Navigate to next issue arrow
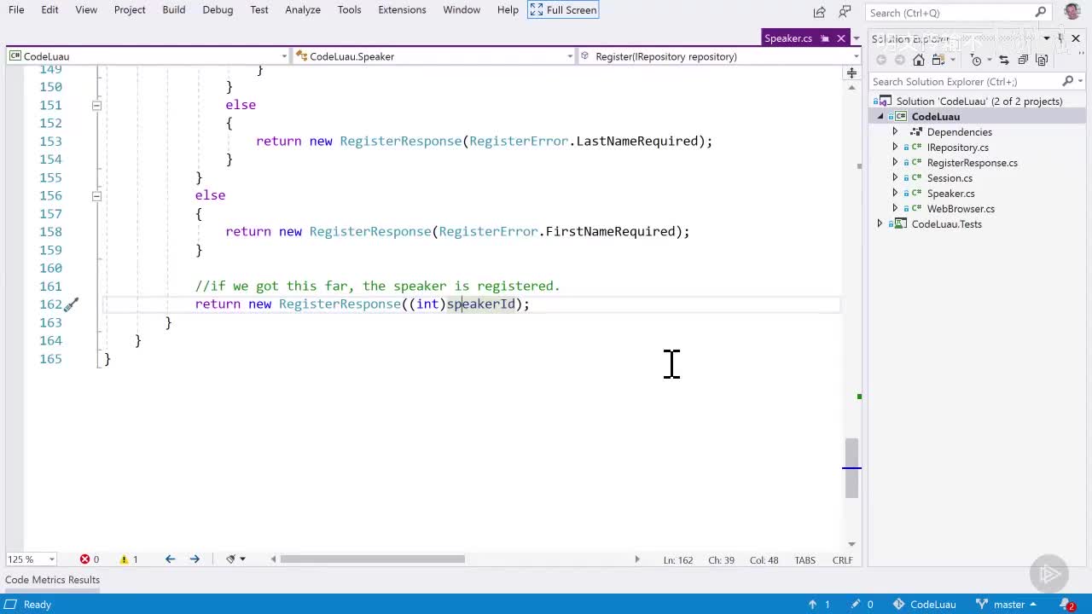The height and width of the screenshot is (614, 1092). (x=195, y=559)
